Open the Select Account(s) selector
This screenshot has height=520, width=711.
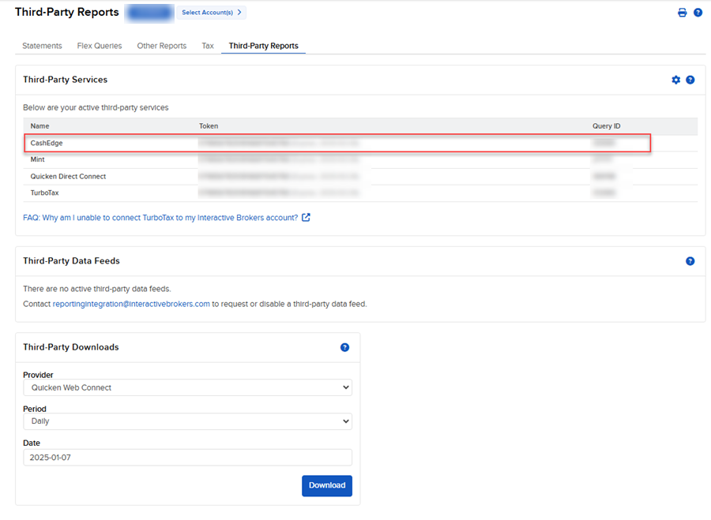(212, 13)
